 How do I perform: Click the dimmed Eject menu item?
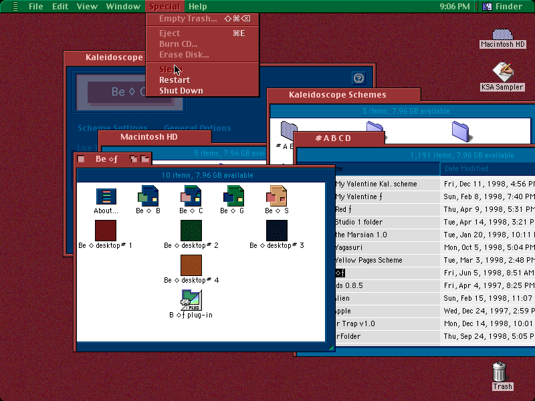(x=203, y=33)
